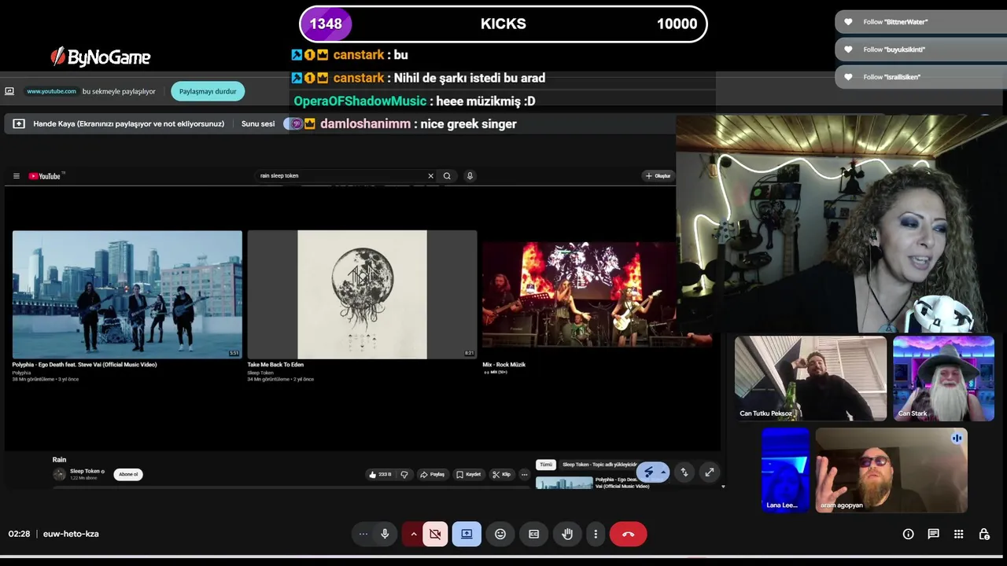1007x566 pixels.
Task: Select the aram agopyan video tile
Action: click(891, 470)
